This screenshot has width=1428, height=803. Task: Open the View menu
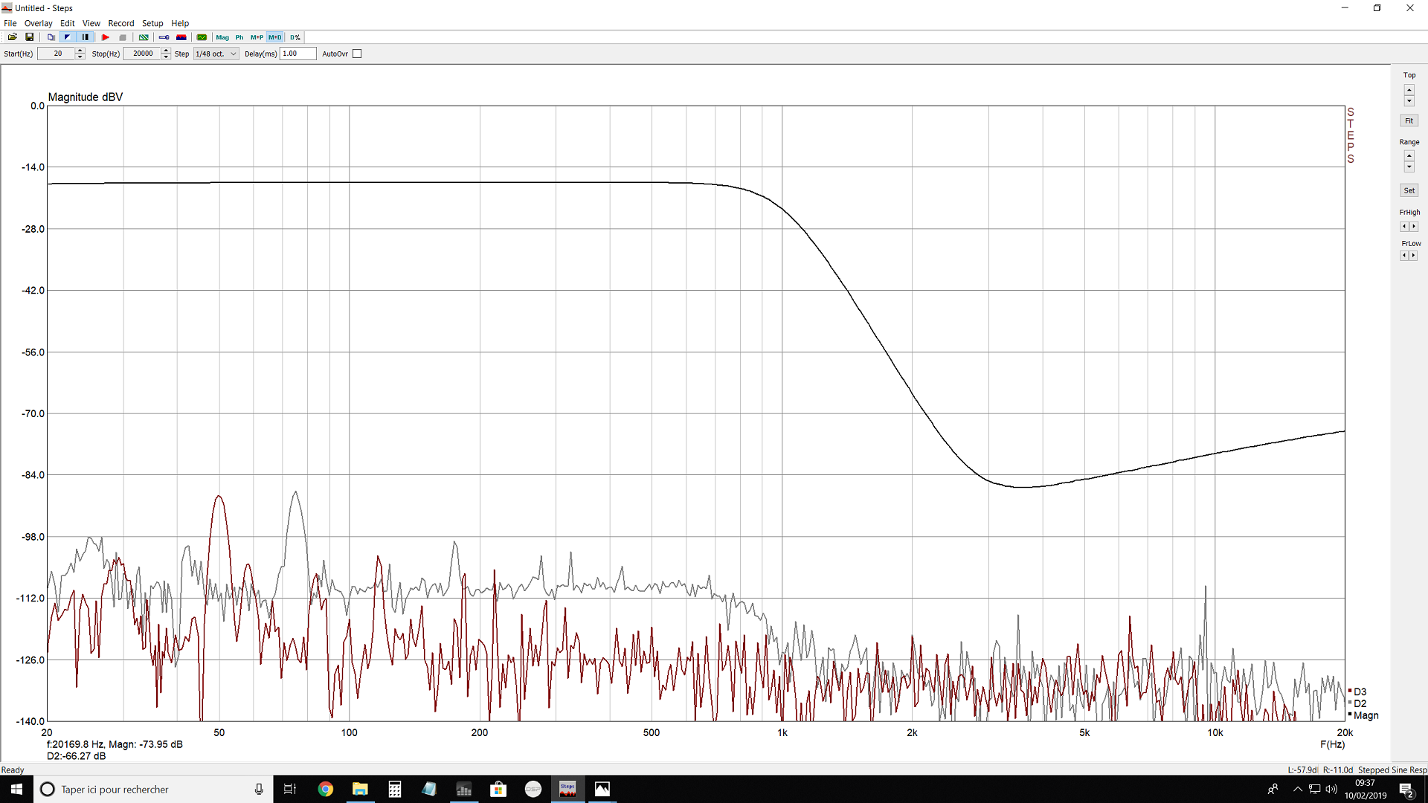coord(91,23)
